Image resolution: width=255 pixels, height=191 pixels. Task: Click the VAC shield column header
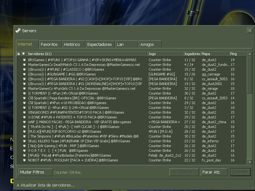(23, 53)
